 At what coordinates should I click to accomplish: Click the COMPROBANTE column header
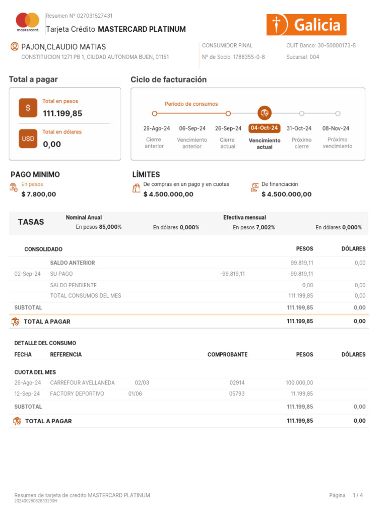227,355
